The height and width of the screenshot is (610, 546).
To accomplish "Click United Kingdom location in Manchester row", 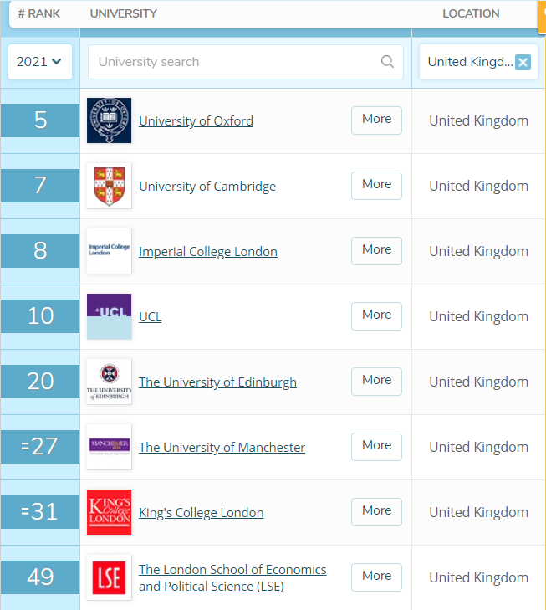I will point(479,448).
